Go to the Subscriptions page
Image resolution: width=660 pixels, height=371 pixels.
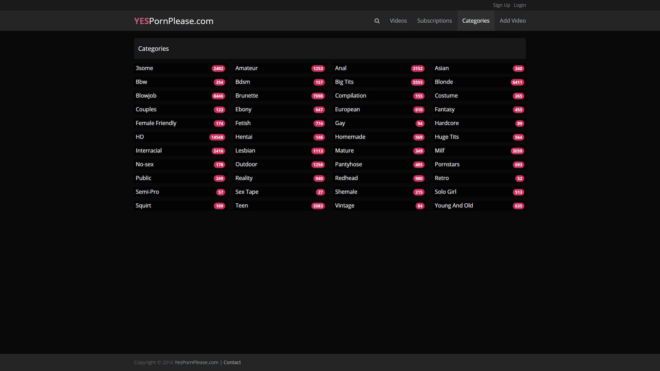coord(434,21)
